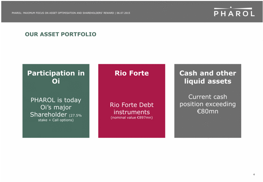Screen dimensions: 263x182
Task: Click the date 06.07.2015 in the header
Action: coord(123,13)
